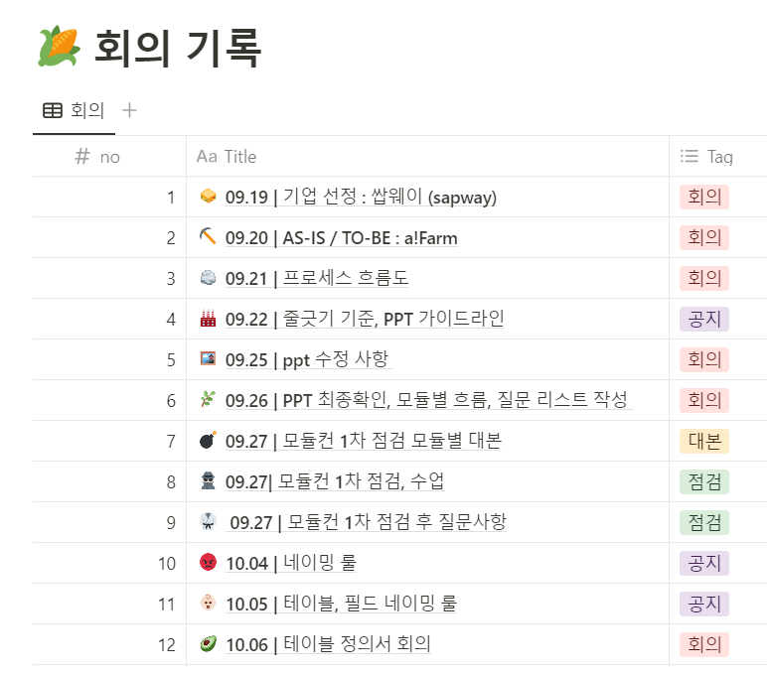Image resolution: width=767 pixels, height=675 pixels.
Task: Open the page 10.05 | 테이블, 필드 네이밍 룰
Action: [x=342, y=604]
